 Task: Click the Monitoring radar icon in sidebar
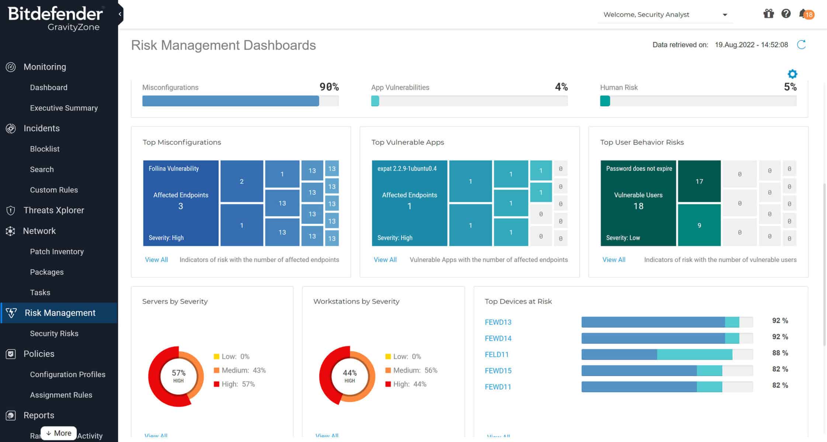click(x=11, y=67)
